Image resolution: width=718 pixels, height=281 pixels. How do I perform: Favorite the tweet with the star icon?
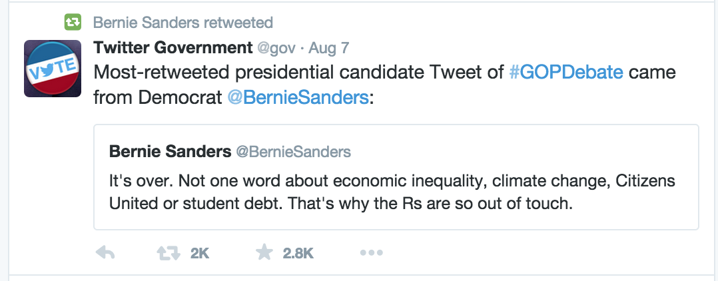pos(264,252)
